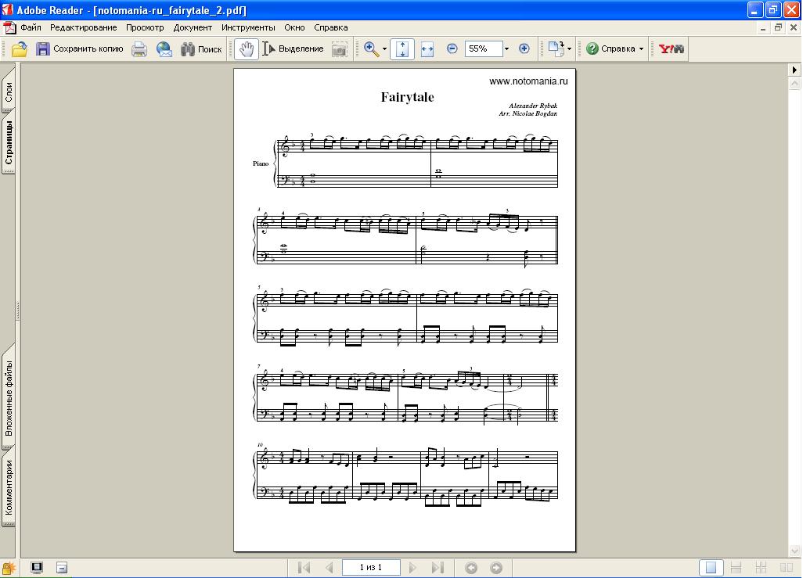The image size is (803, 578).
Task: Click the Open file folder icon
Action: point(19,48)
